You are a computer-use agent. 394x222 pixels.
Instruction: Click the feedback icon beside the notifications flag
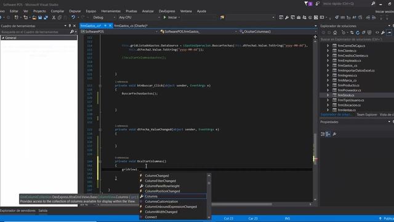tap(318, 4)
